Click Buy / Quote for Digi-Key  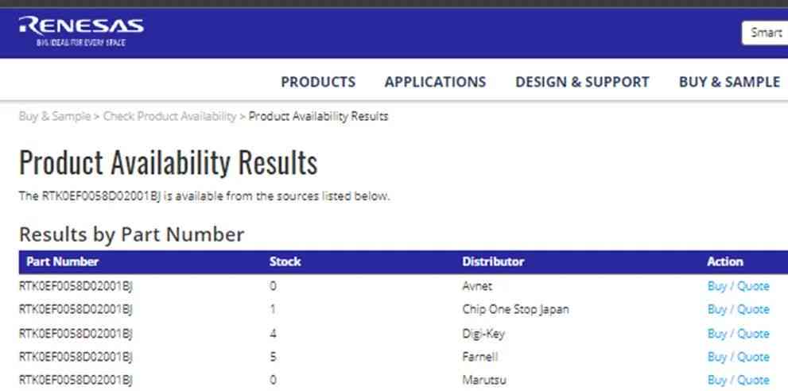click(738, 333)
